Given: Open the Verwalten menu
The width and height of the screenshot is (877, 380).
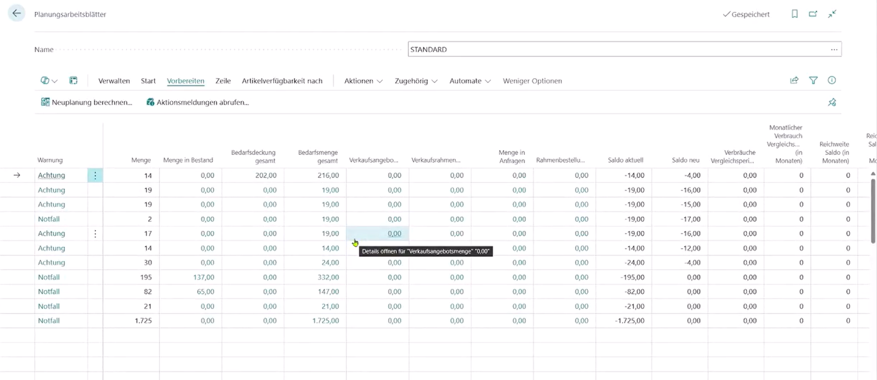Looking at the screenshot, I should (x=114, y=81).
